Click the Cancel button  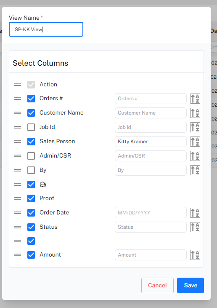pos(157,285)
